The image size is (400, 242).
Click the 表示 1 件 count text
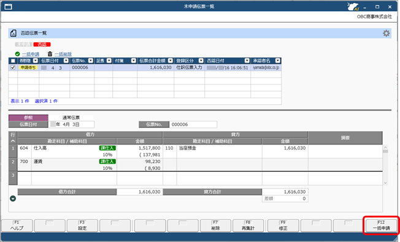pyautogui.click(x=20, y=101)
